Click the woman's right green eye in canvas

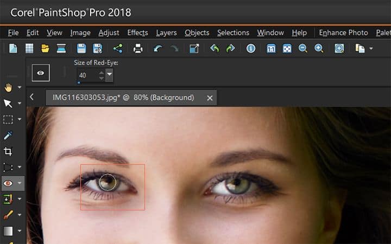coord(237,185)
